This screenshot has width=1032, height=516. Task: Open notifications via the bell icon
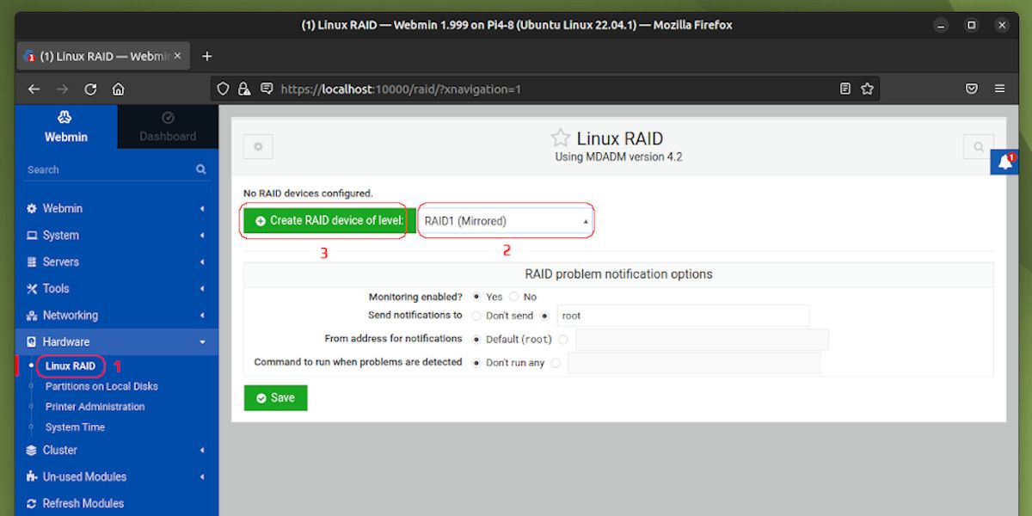1004,161
